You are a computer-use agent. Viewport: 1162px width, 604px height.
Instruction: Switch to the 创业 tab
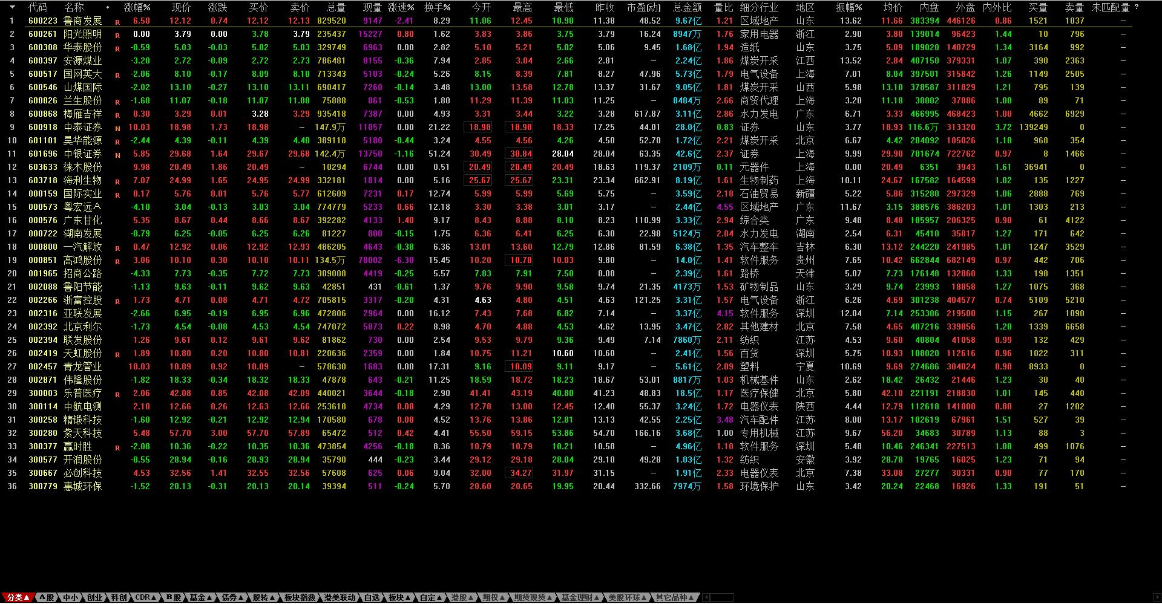point(95,597)
